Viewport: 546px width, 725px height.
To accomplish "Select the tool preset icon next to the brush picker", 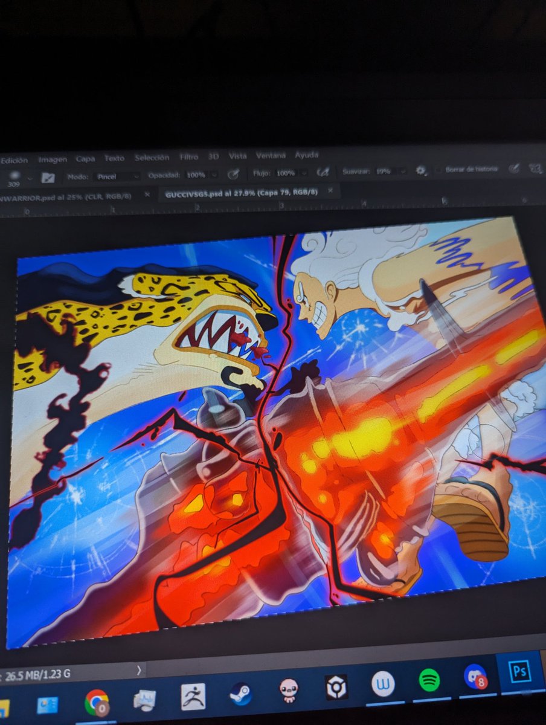I will 47,176.
